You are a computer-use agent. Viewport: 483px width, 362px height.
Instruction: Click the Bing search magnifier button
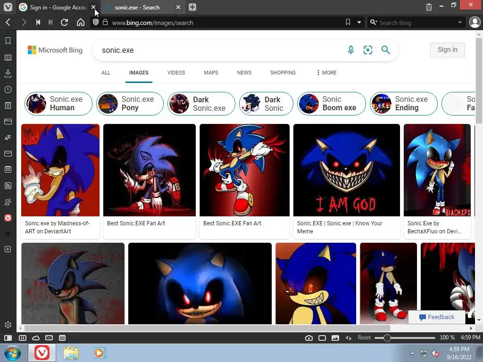click(x=386, y=50)
